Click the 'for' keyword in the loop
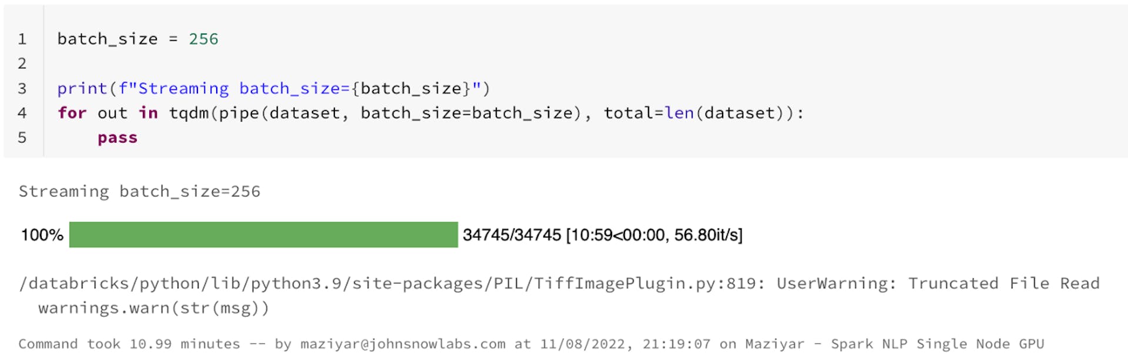The image size is (1128, 357). (72, 113)
